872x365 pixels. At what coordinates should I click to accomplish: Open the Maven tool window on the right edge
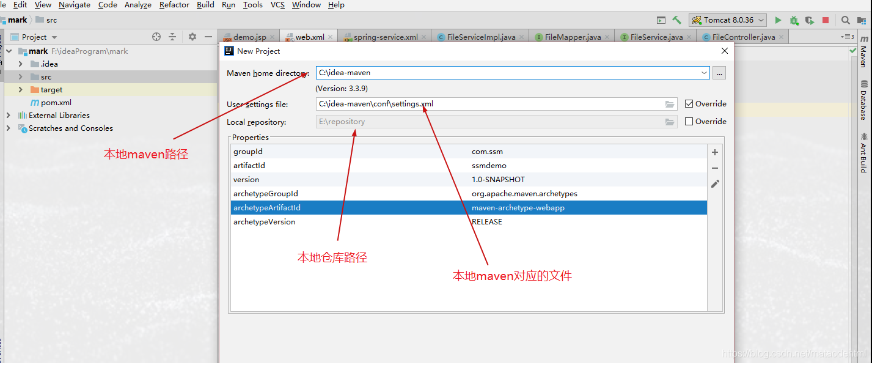click(x=863, y=51)
